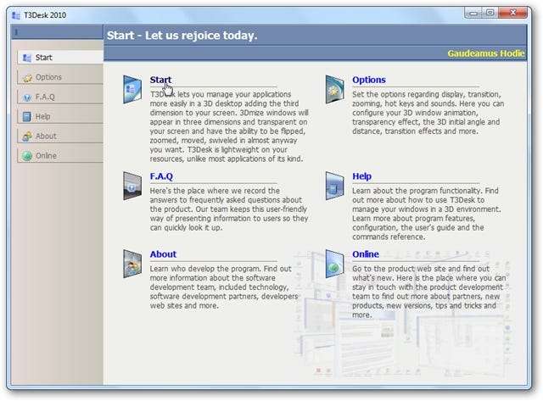Screen dimensions: 543x401
Task: Click the Options gear icon in the sidebar
Action: click(27, 77)
